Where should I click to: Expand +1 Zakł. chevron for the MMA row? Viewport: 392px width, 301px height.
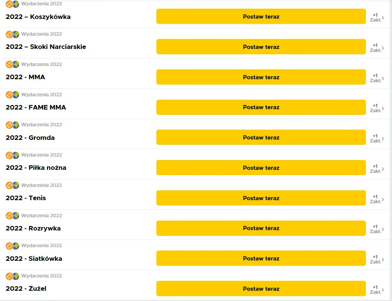(x=377, y=78)
